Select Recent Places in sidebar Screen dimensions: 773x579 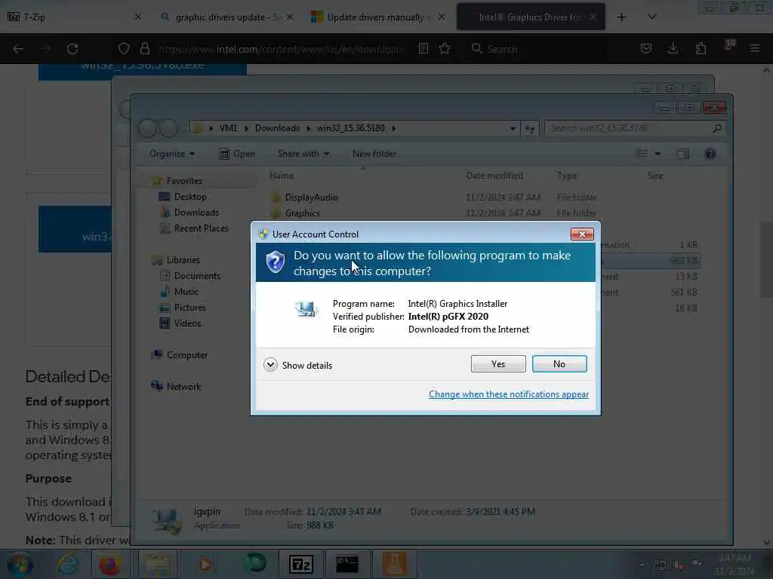[201, 228]
